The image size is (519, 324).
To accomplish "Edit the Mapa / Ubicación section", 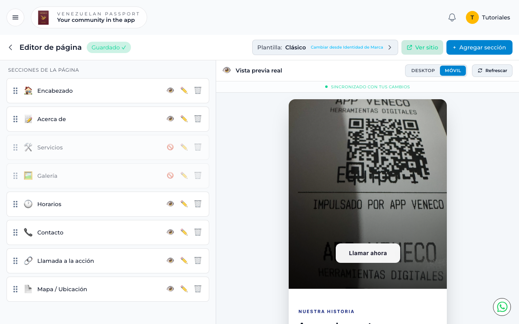I will [x=184, y=289].
